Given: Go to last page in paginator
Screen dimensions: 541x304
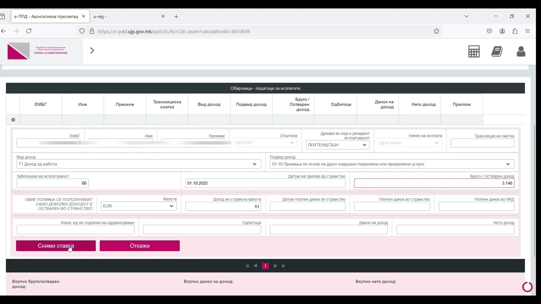Looking at the screenshot, I should [x=283, y=266].
